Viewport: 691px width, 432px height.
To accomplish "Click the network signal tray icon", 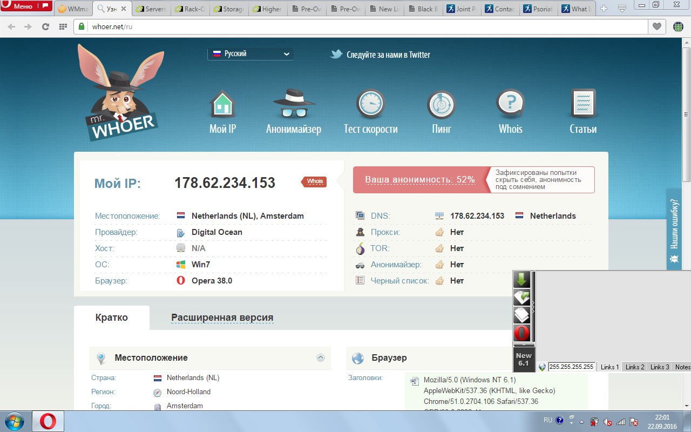I will 621,421.
